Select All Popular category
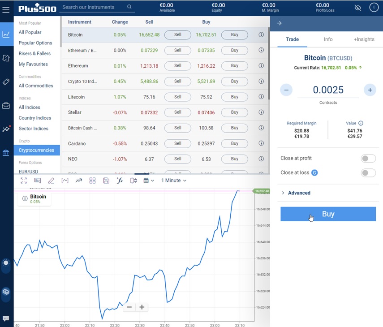Viewport: 383px width, 327px height. 30,32
